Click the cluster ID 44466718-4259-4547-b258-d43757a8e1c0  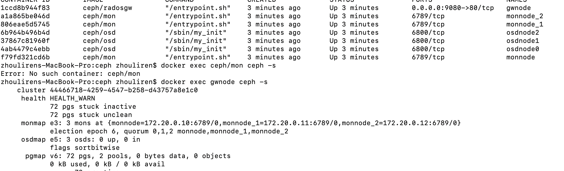124,90
